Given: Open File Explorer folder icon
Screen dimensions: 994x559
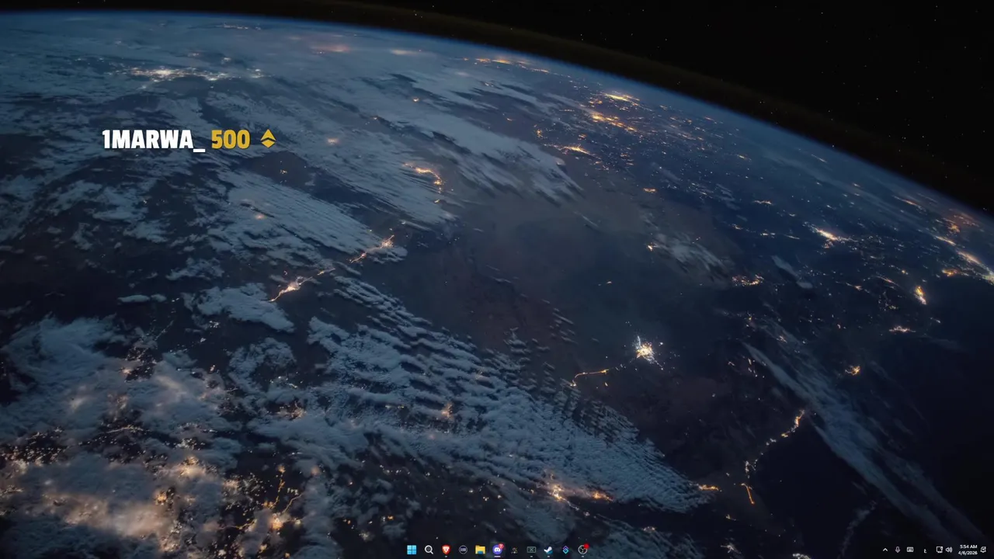Looking at the screenshot, I should [x=480, y=550].
